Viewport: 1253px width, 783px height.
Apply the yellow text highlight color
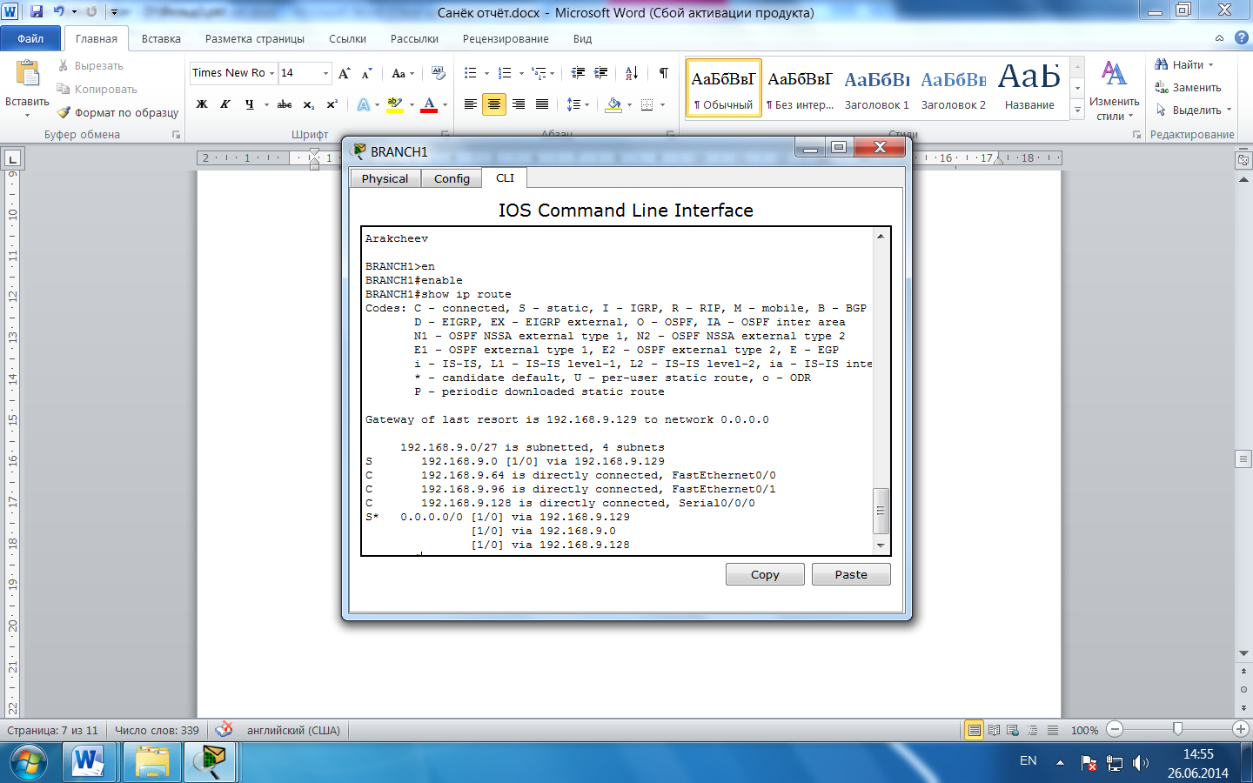(394, 104)
